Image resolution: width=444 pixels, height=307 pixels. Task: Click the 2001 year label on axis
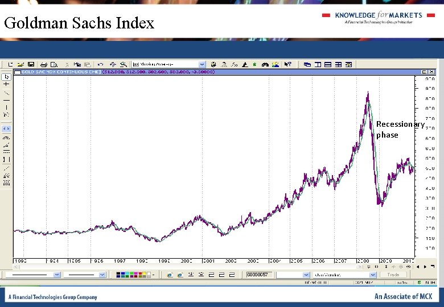tap(209, 261)
